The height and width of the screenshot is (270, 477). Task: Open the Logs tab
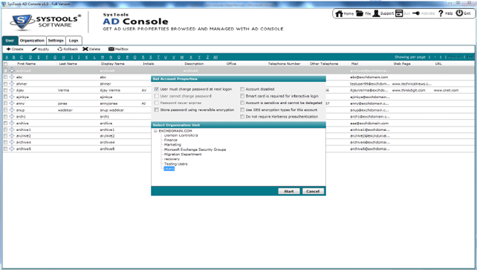pos(74,40)
